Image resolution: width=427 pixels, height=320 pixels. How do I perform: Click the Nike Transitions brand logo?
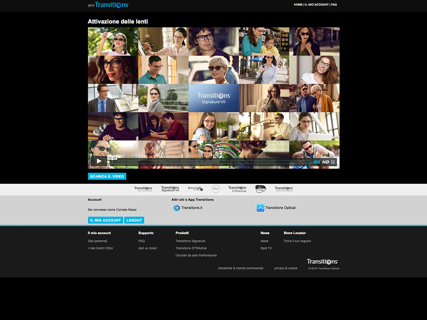coord(261,189)
